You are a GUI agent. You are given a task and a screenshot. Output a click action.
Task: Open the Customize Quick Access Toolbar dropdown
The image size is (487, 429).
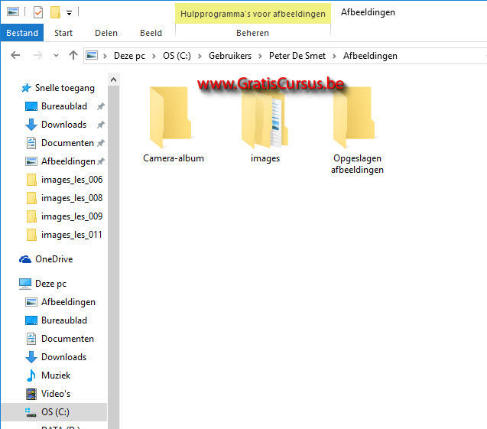pyautogui.click(x=69, y=13)
